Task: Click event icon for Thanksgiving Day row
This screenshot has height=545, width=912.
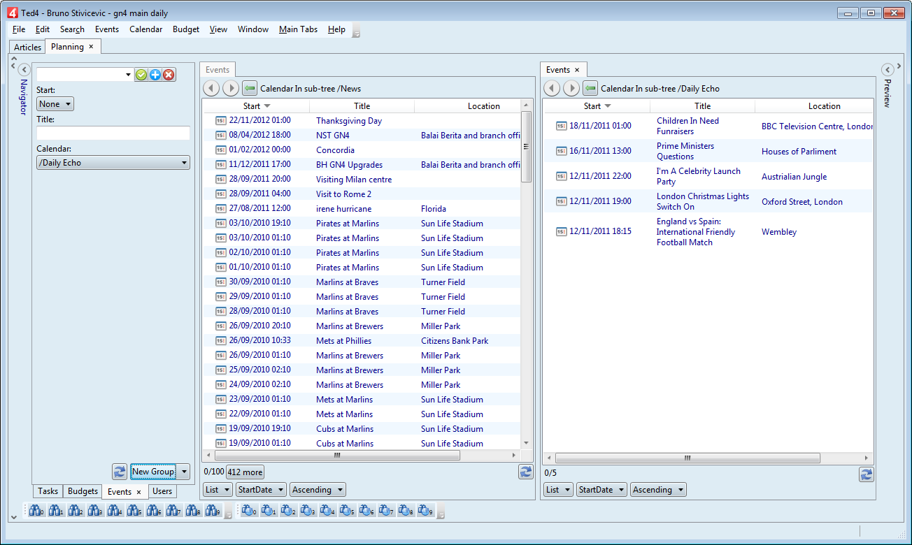Action: pyautogui.click(x=221, y=121)
